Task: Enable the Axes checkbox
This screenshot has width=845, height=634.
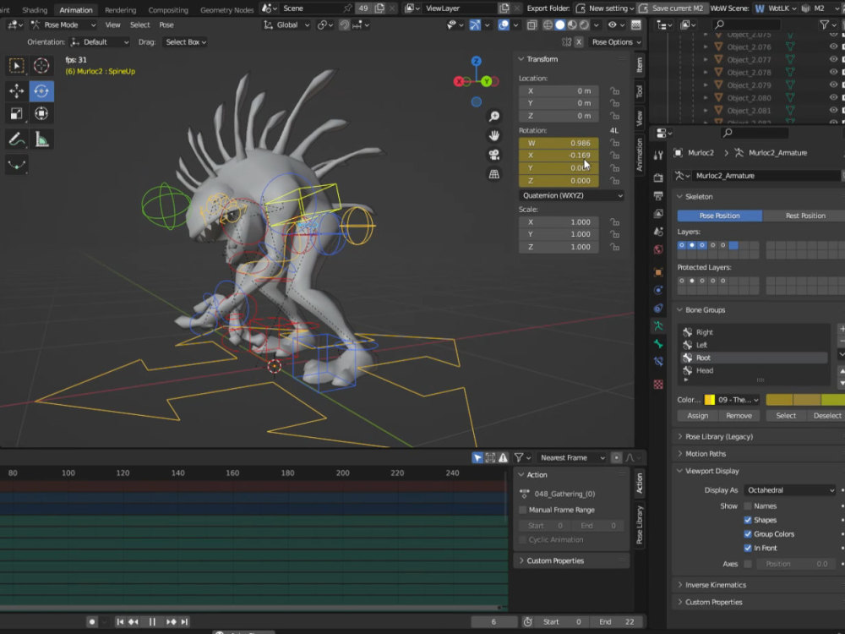Action: tap(748, 564)
